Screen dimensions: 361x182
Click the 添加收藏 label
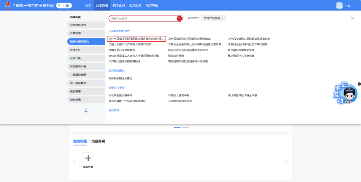[88, 167]
